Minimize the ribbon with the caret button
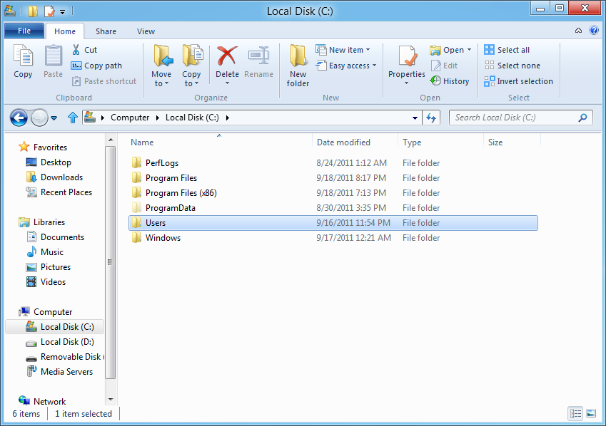The image size is (606, 426). [578, 31]
